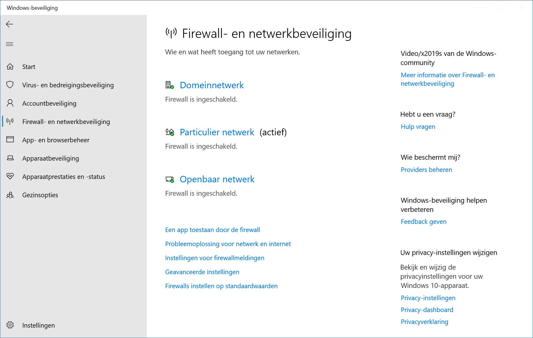This screenshot has height=338, width=533.
Task: Toggle the hamburger navigation menu
Action: coord(10,44)
